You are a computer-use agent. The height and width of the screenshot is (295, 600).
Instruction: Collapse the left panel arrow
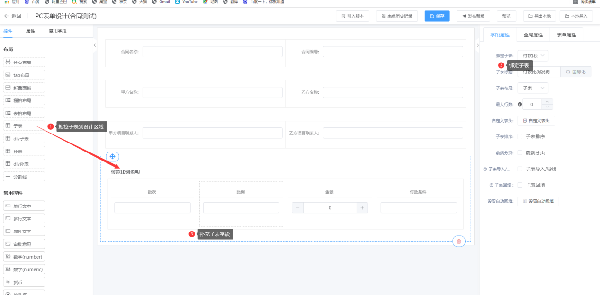[95, 45]
